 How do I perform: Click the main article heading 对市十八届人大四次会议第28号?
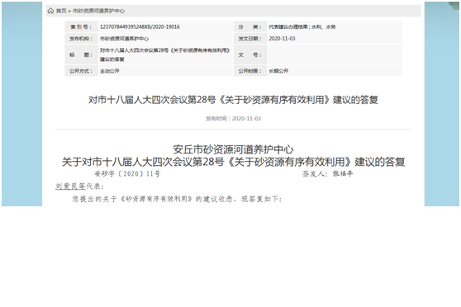(x=233, y=100)
